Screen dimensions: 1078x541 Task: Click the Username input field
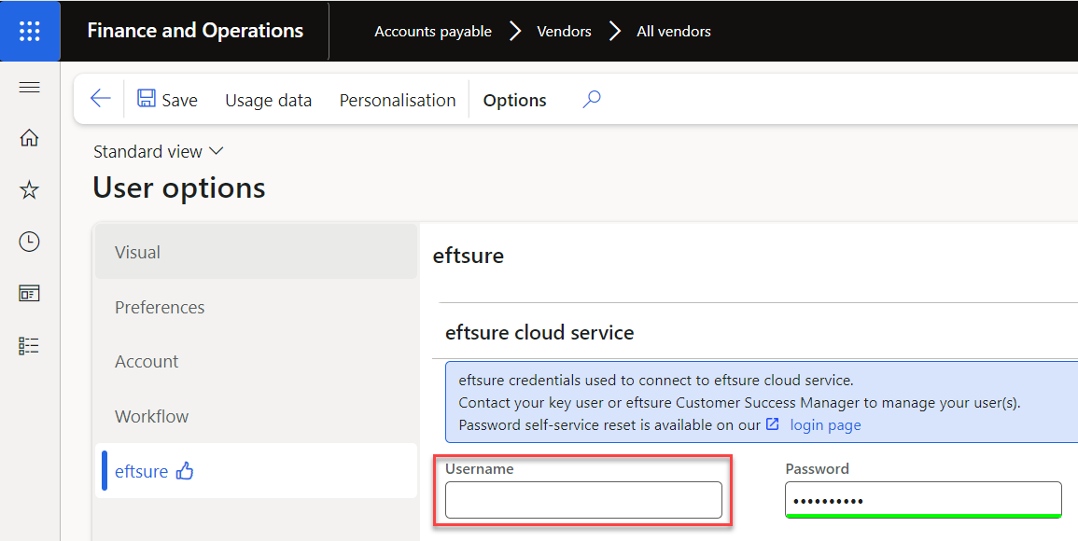point(583,500)
